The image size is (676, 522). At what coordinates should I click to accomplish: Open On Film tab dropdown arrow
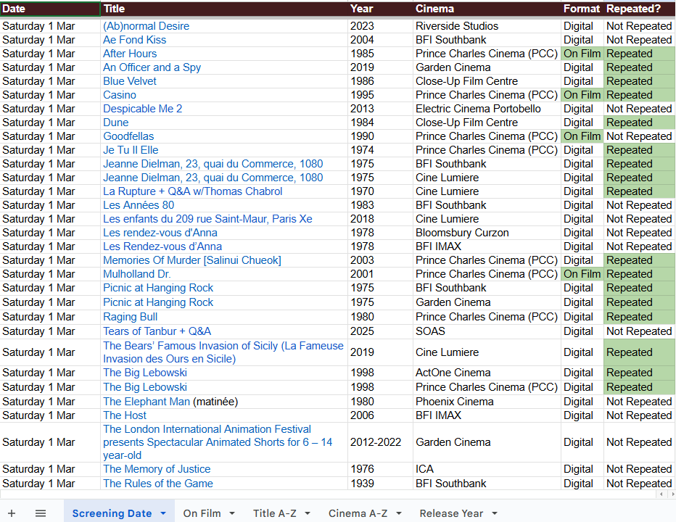click(232, 513)
